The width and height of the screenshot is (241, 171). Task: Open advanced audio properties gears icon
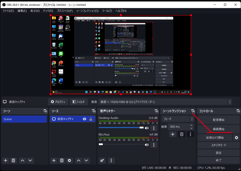(102, 161)
